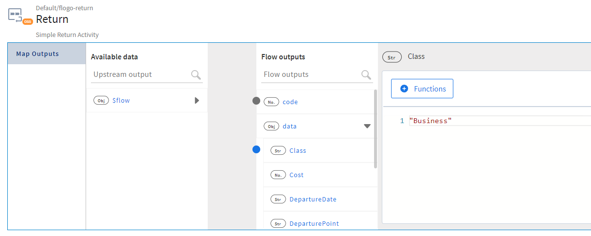
Task: Click the plus icon on Functions button
Action: point(404,89)
